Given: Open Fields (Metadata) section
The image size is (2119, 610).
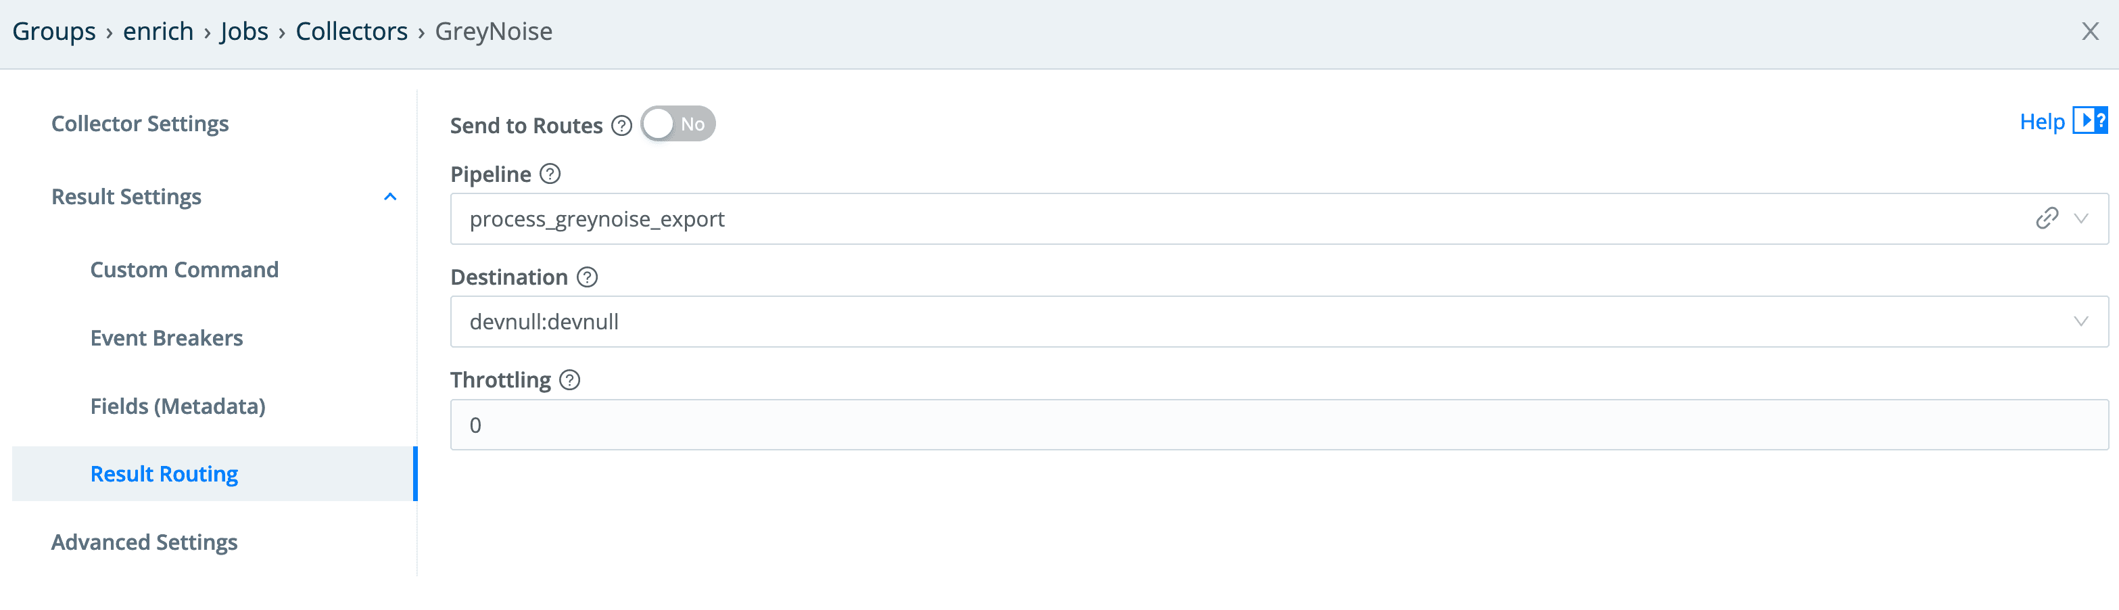Looking at the screenshot, I should (x=178, y=406).
